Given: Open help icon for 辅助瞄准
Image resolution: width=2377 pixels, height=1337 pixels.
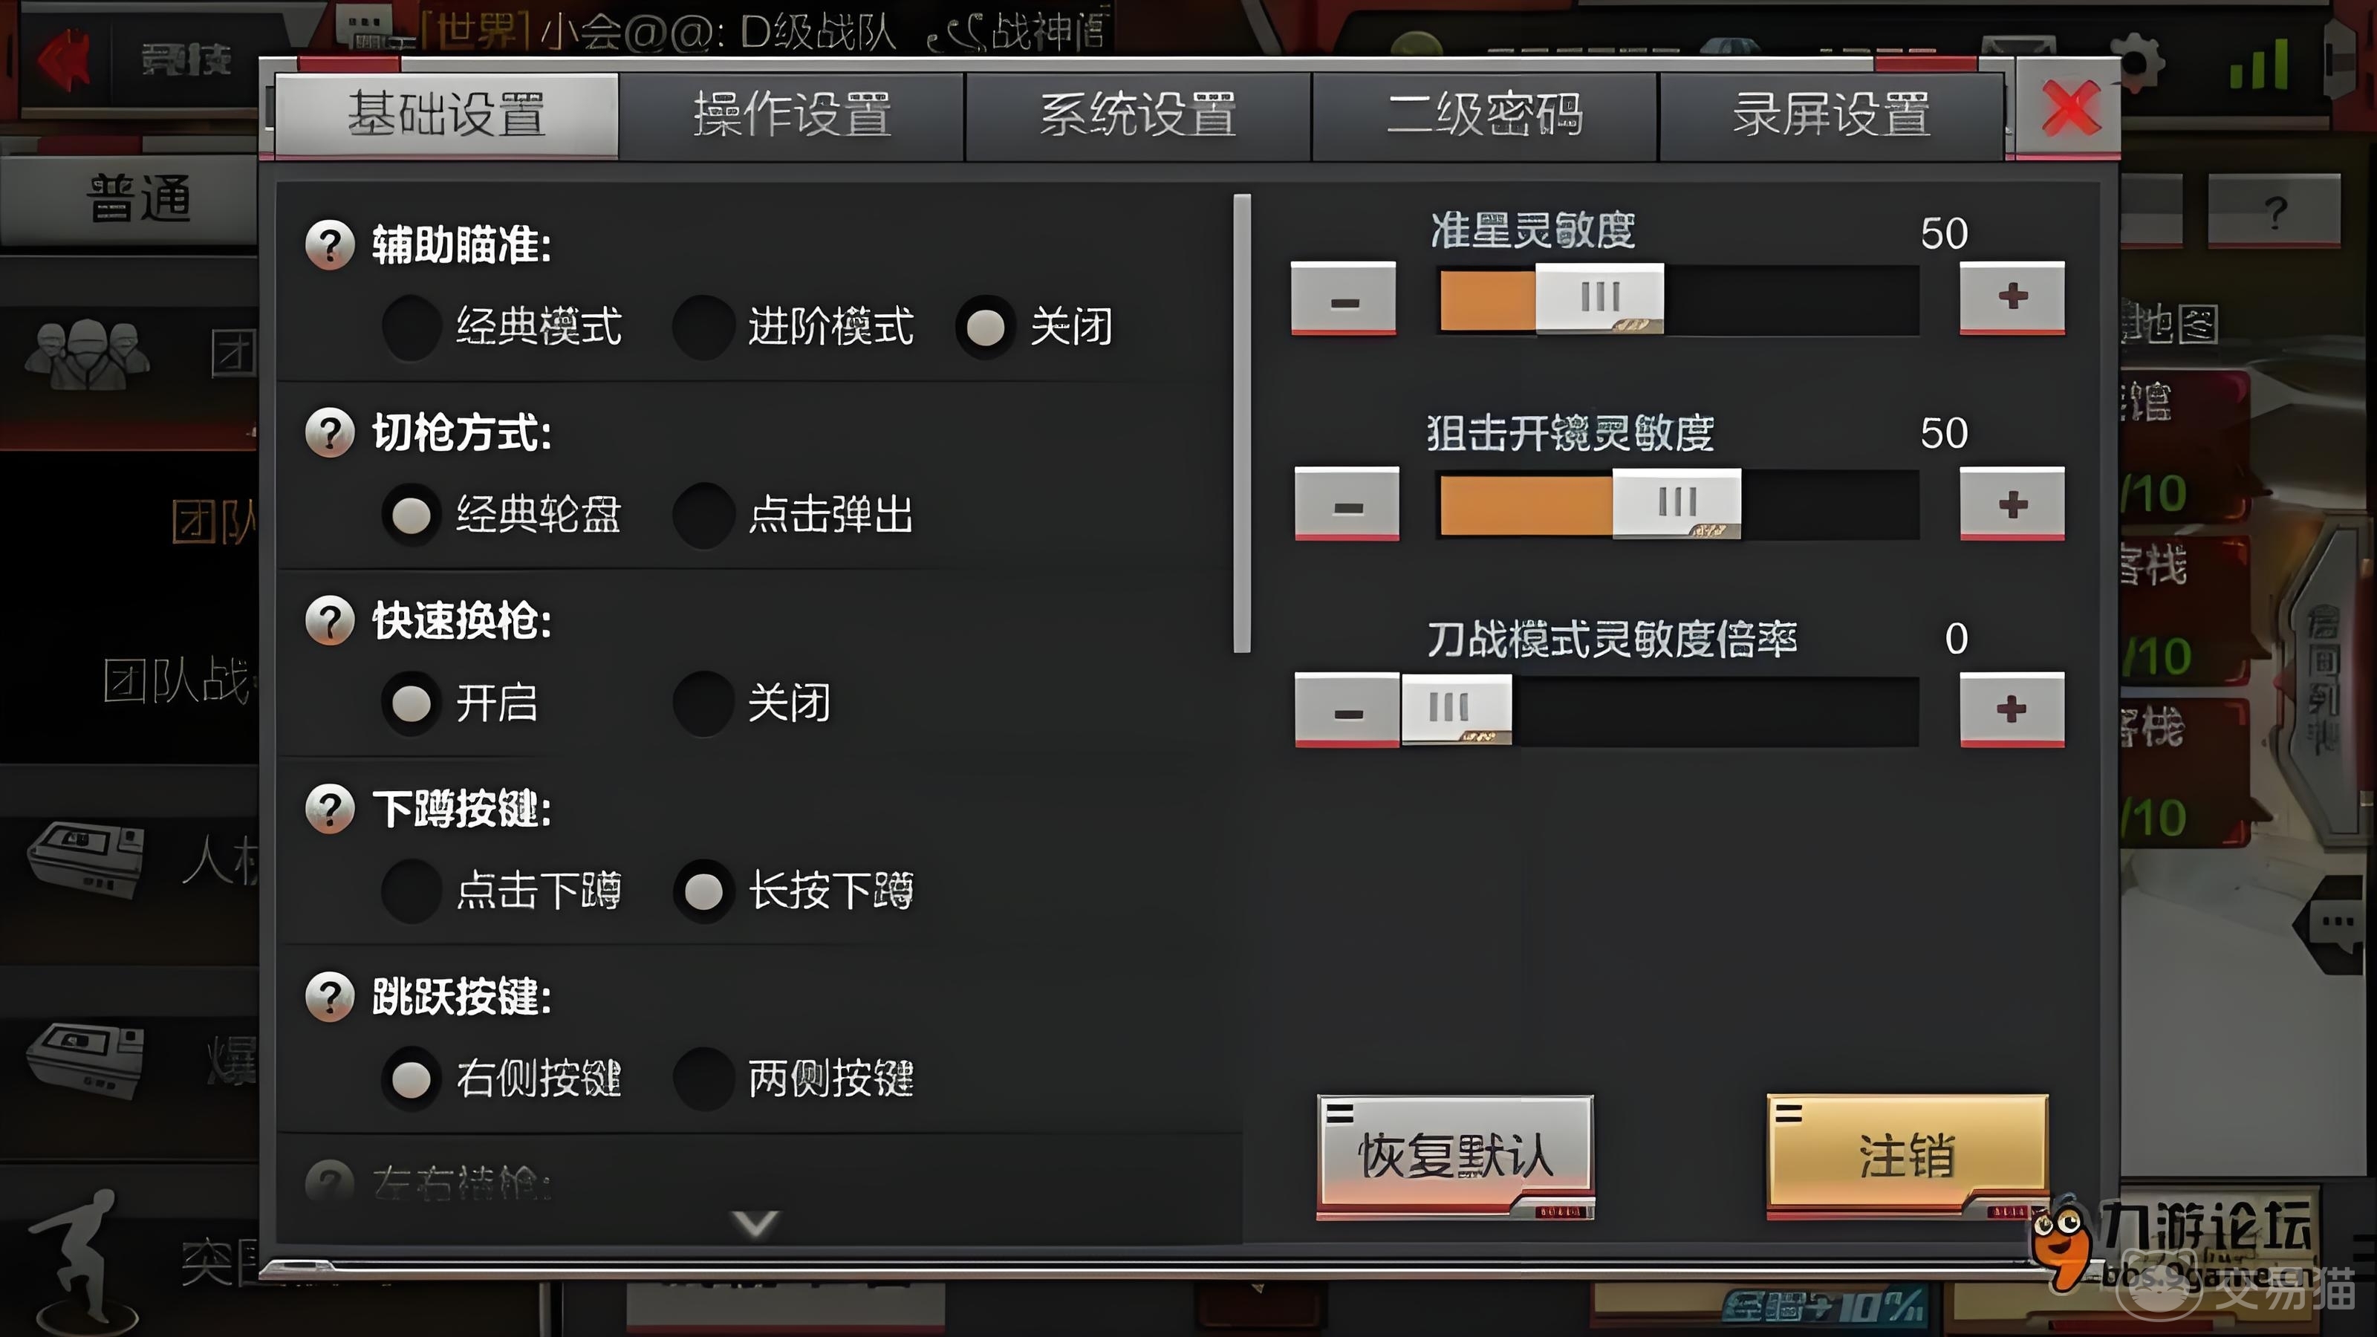Looking at the screenshot, I should (329, 244).
